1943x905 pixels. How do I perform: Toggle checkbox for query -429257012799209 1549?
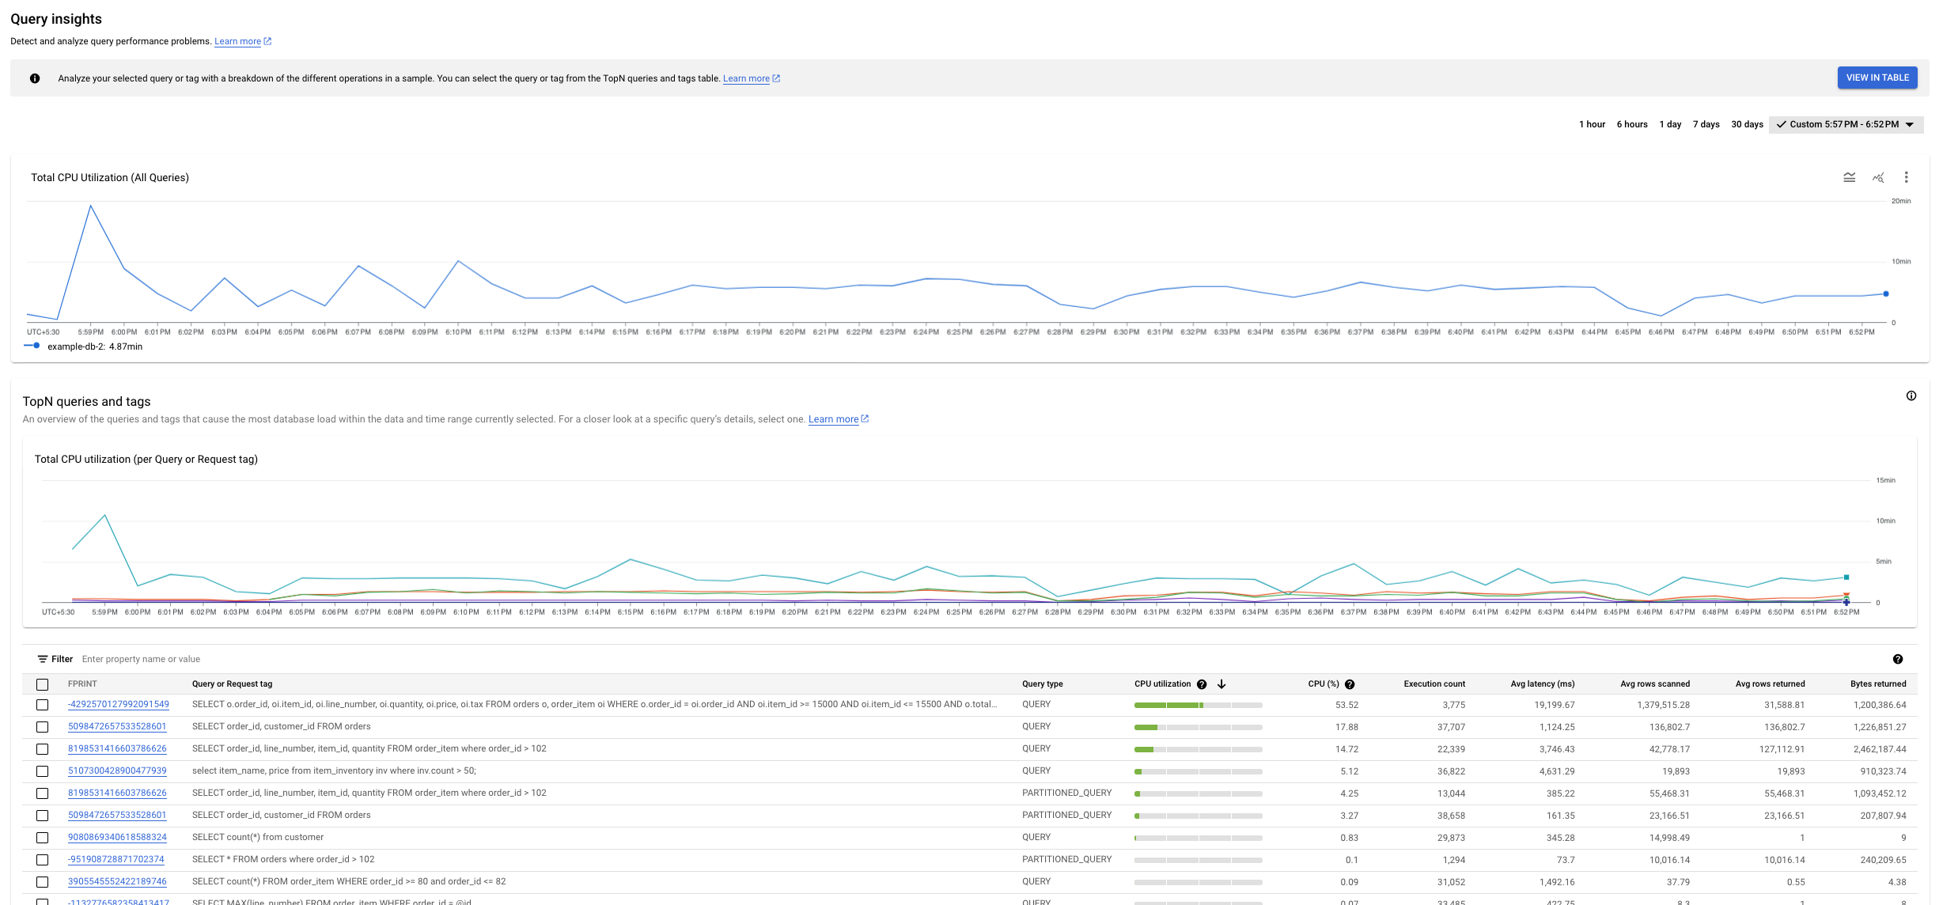point(41,704)
